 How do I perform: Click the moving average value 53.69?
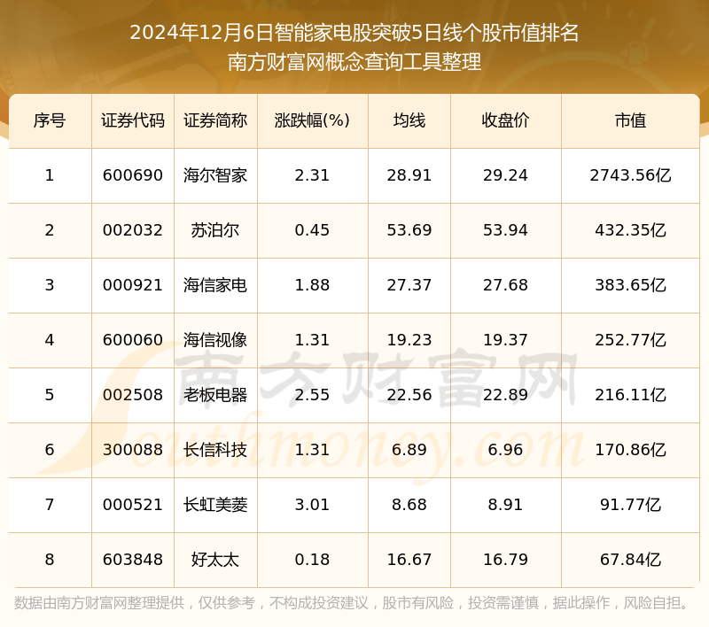(409, 230)
